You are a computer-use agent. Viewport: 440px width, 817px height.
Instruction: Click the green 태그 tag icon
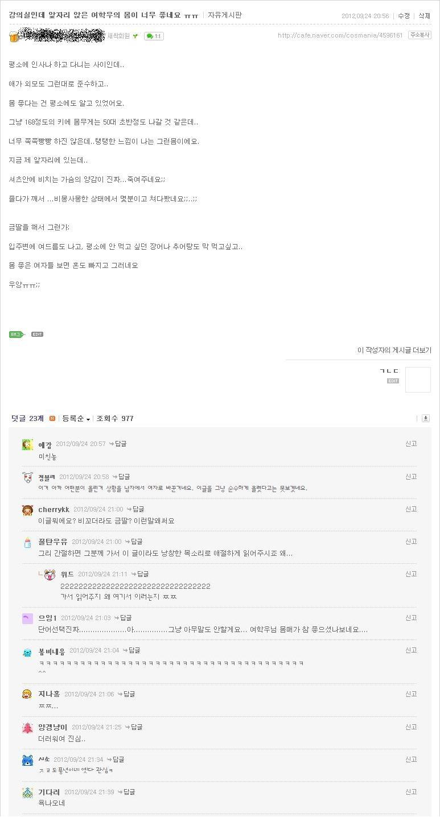16,334
